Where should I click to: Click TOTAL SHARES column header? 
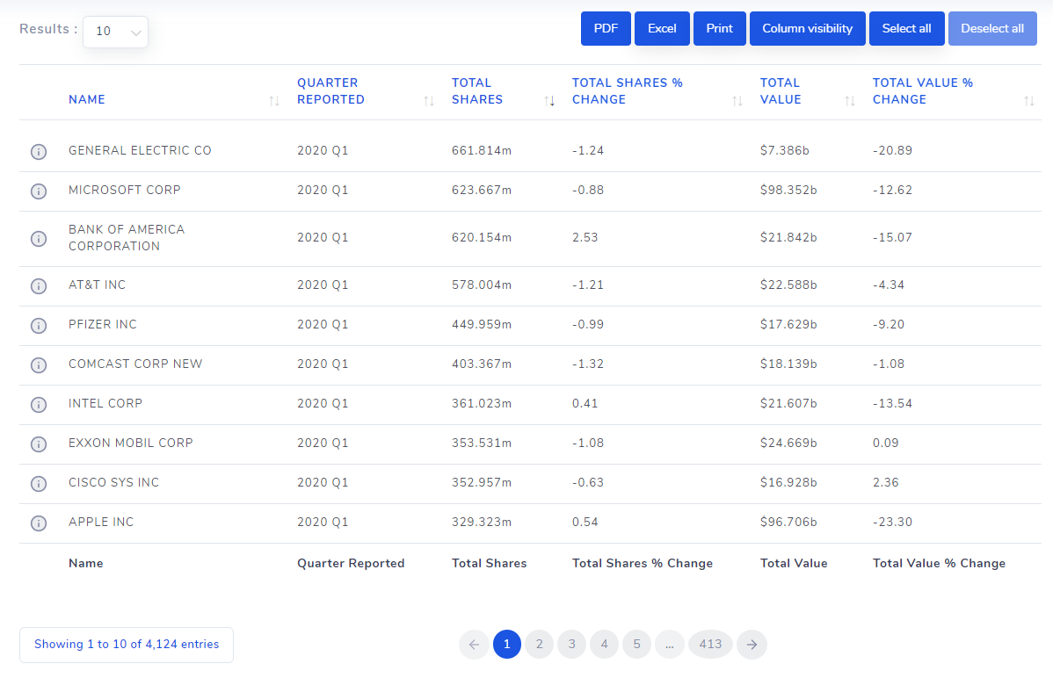476,91
